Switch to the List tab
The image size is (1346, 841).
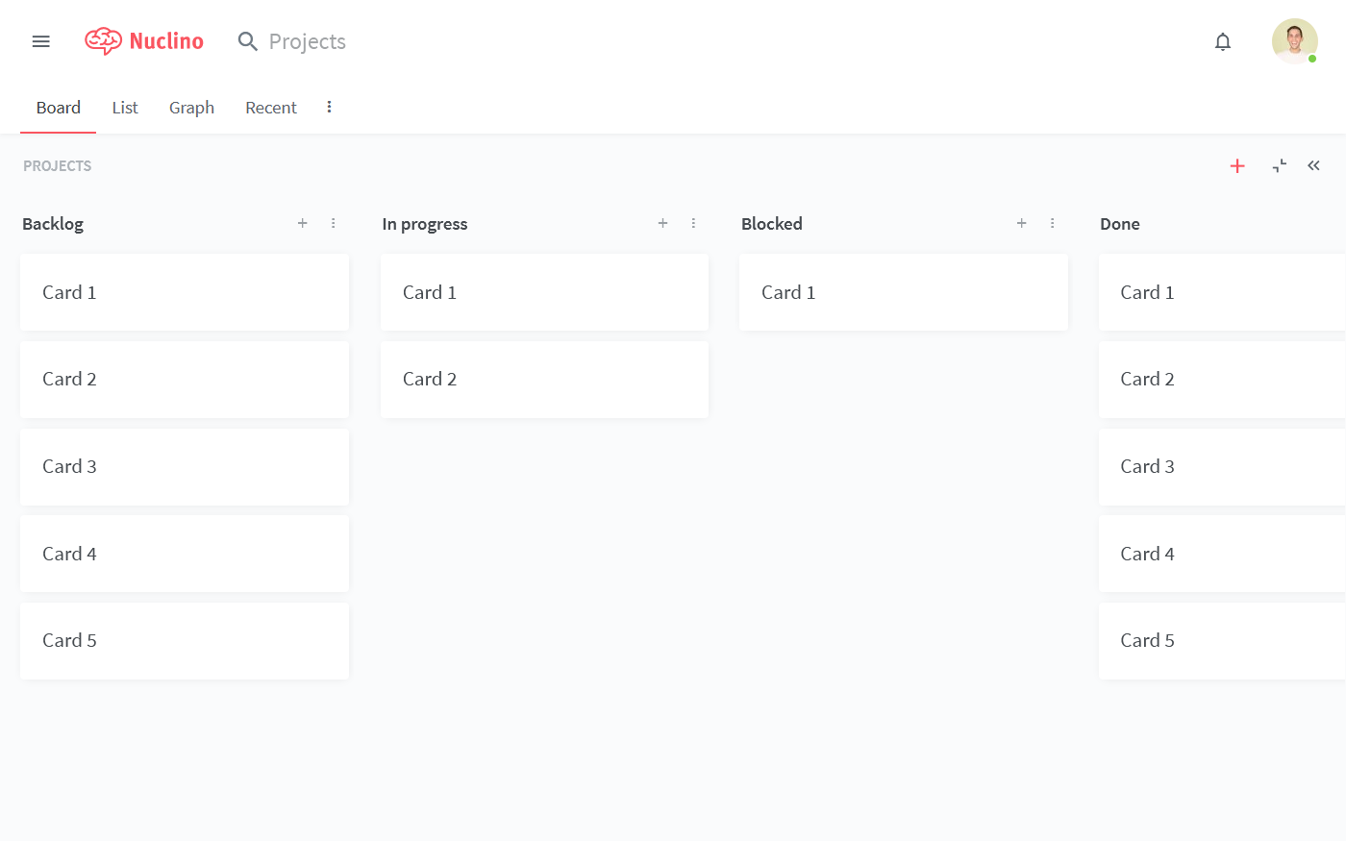tap(125, 108)
